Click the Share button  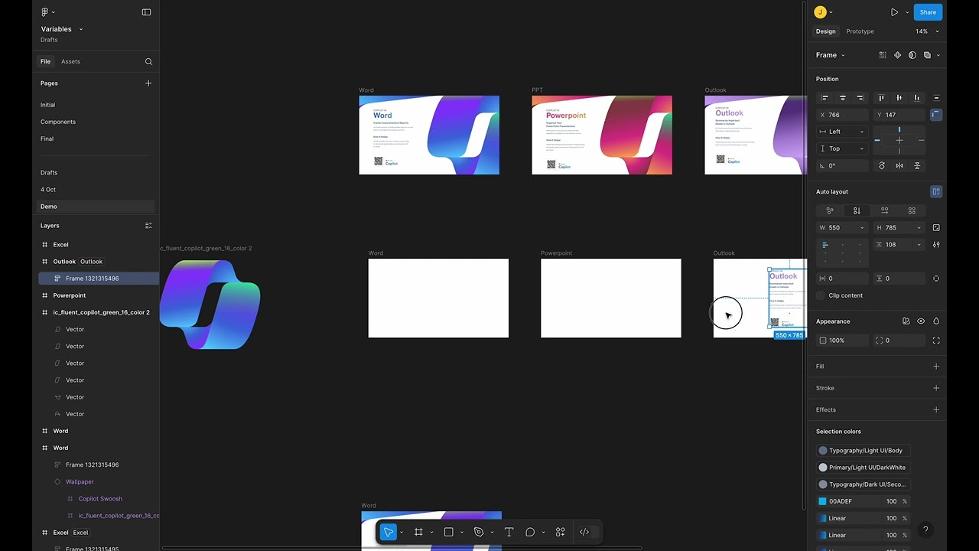(928, 12)
